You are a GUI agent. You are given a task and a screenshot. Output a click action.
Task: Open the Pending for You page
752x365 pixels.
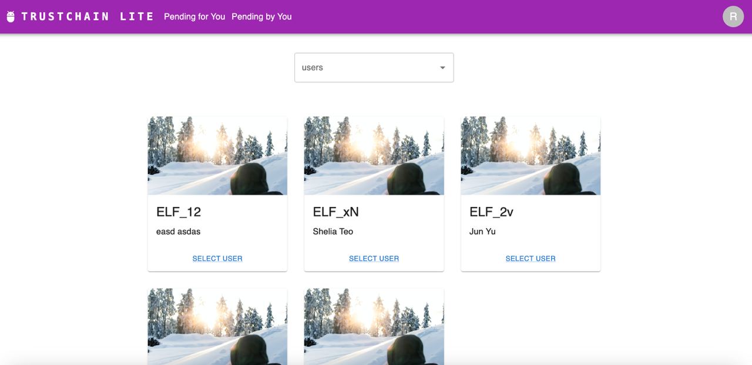point(194,16)
